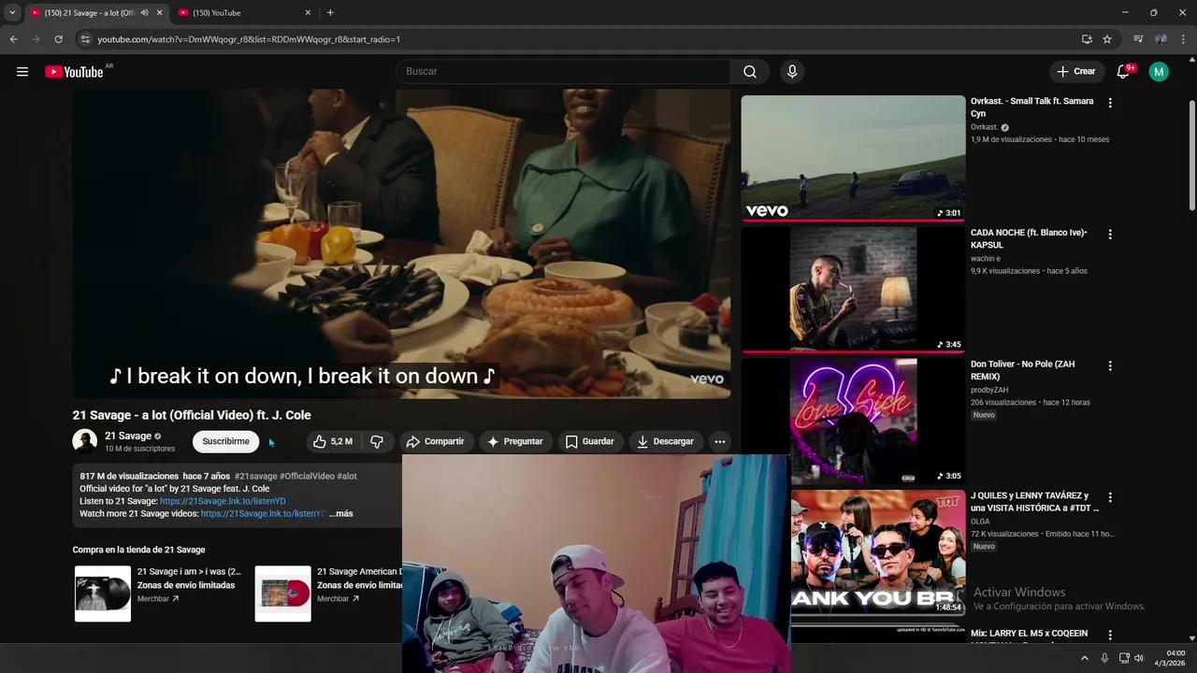Open CADA NOCHE KAPSUL thumbnail
This screenshot has height=673, width=1197.
coord(853,290)
